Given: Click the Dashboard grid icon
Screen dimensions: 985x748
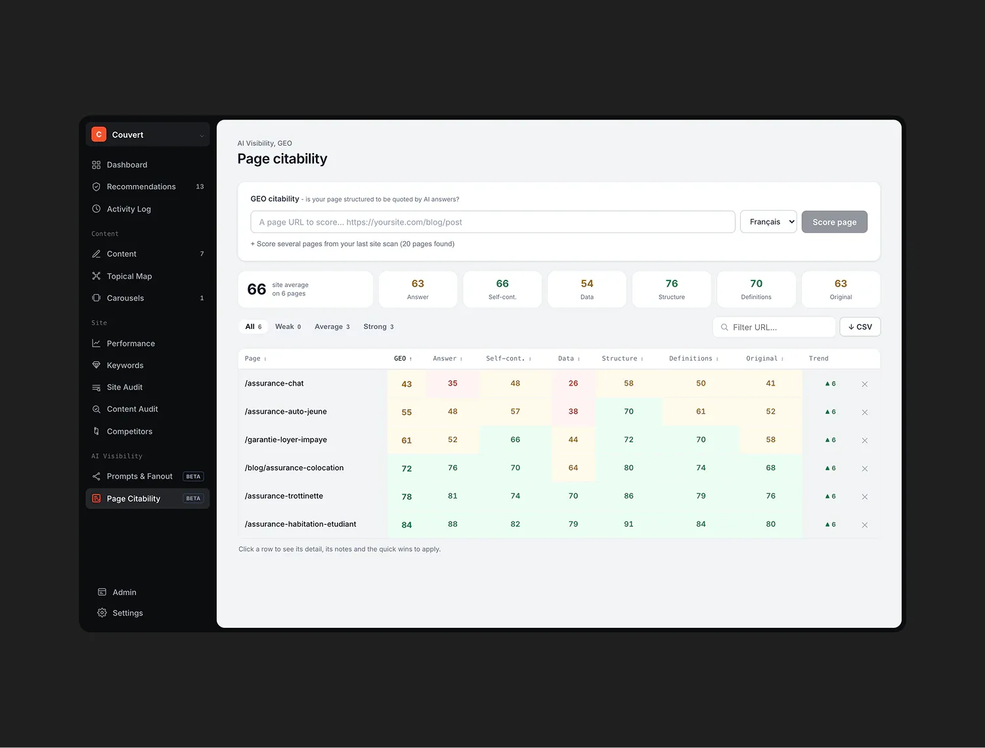Looking at the screenshot, I should click(x=97, y=165).
